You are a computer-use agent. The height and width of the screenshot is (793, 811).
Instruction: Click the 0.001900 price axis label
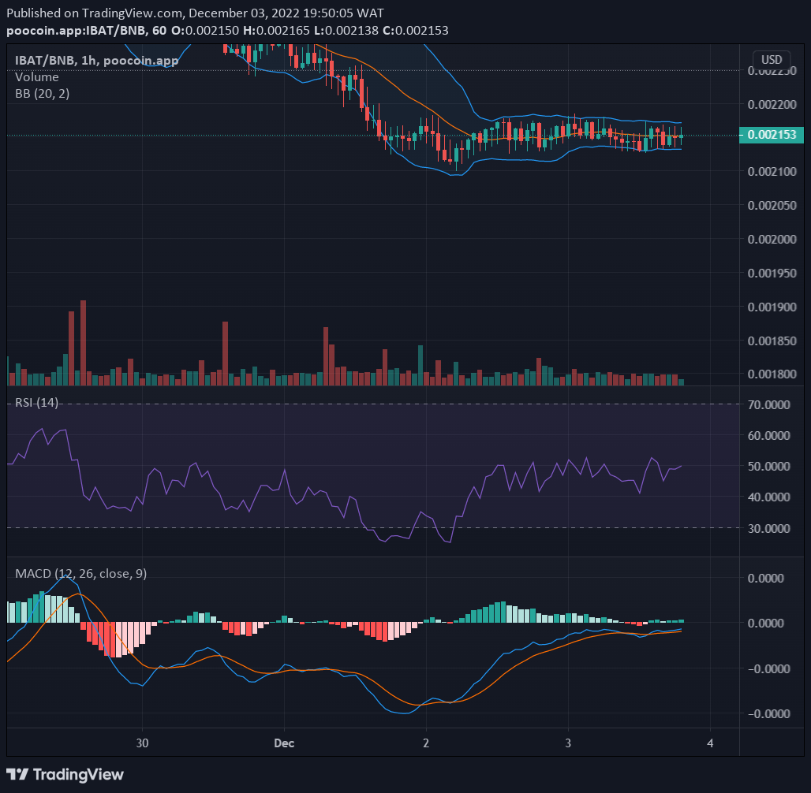tap(772, 307)
